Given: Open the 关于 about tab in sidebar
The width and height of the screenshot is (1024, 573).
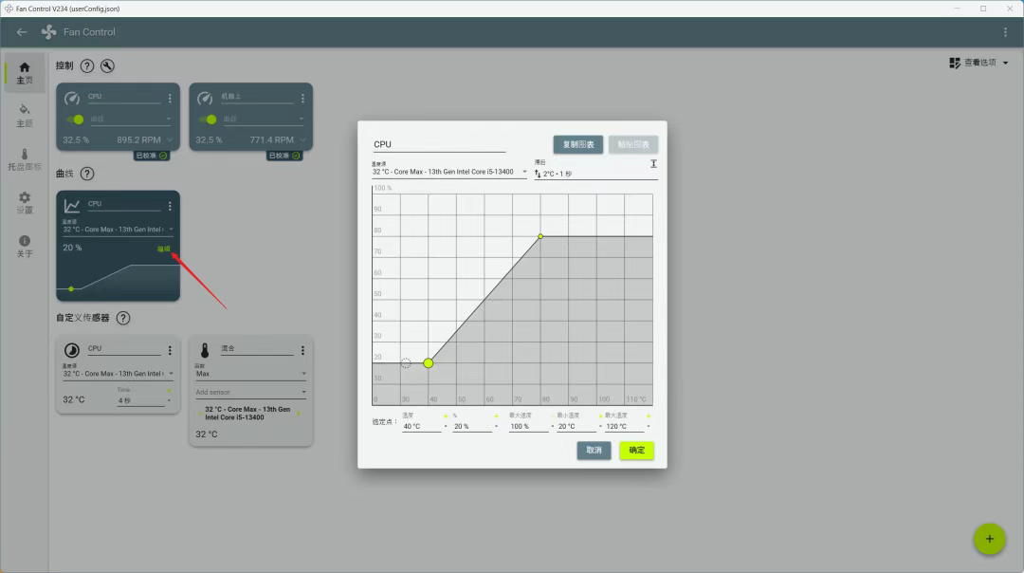Looking at the screenshot, I should 24,247.
